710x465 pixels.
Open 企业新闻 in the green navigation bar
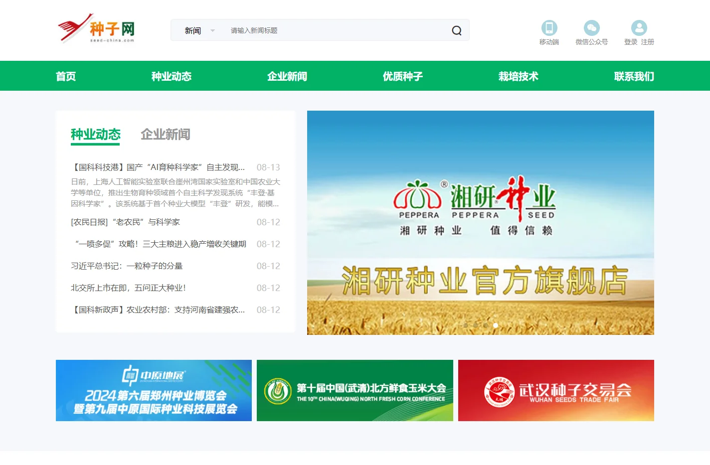(x=287, y=76)
